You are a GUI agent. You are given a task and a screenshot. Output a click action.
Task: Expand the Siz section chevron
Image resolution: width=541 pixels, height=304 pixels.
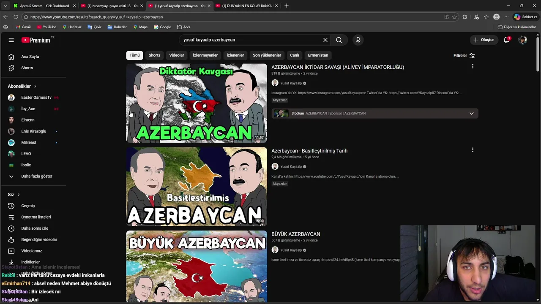(19, 195)
